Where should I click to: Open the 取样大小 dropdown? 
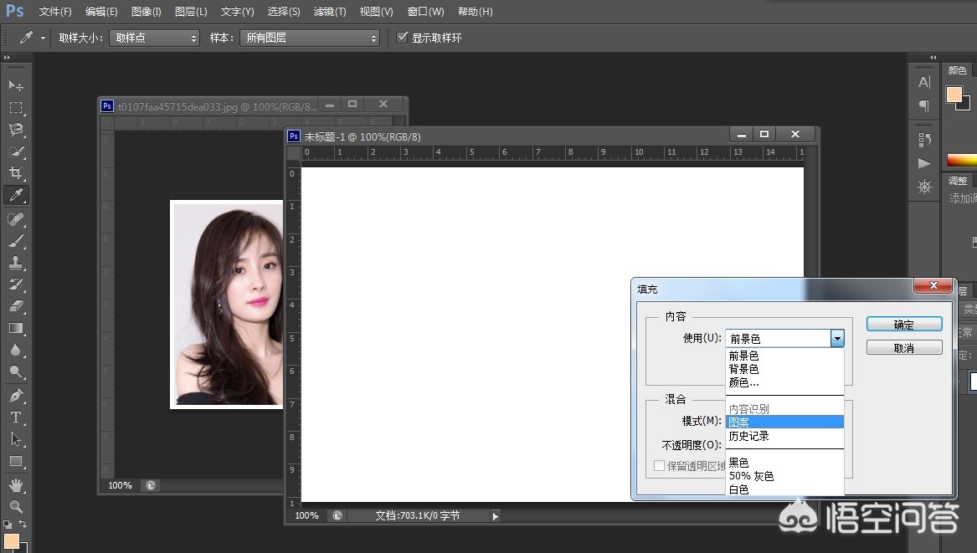154,37
